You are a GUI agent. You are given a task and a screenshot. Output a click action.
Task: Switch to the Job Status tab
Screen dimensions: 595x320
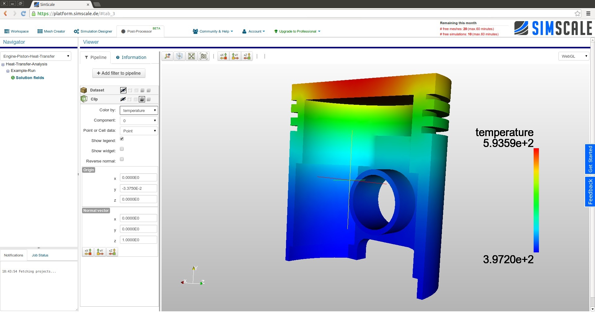(40, 255)
